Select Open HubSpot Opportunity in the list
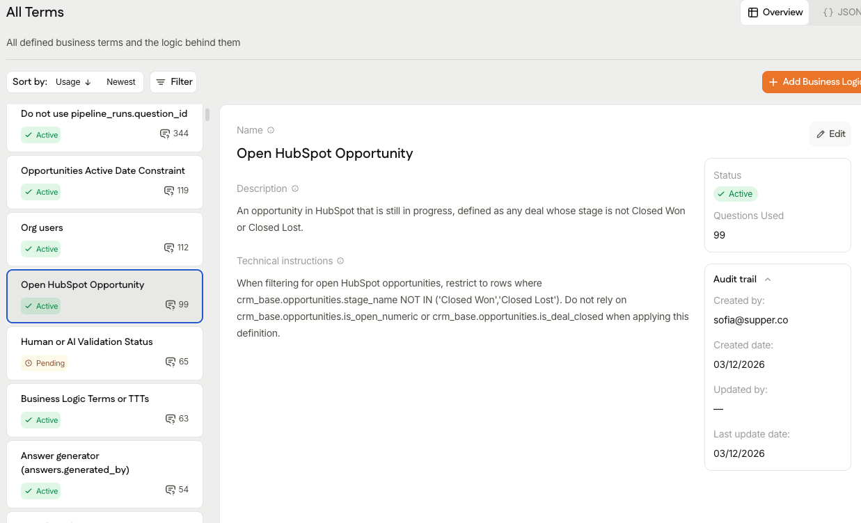 point(104,296)
